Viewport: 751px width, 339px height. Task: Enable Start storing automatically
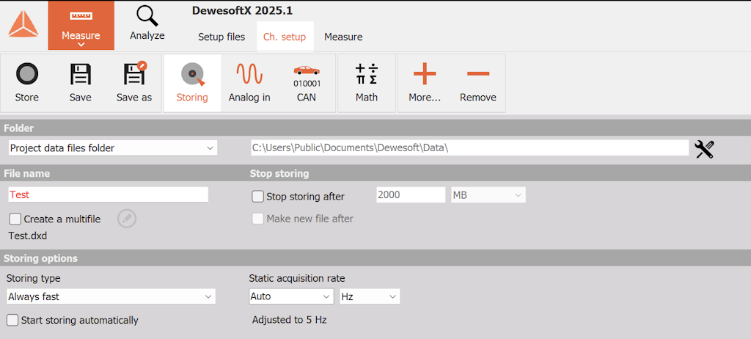[12, 320]
